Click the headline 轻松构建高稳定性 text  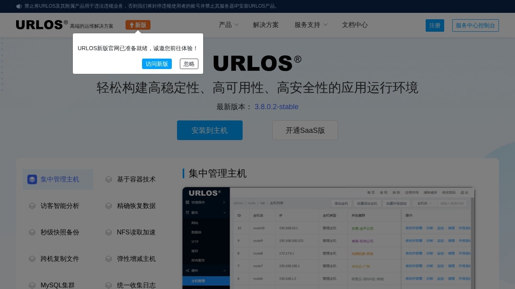(257, 88)
